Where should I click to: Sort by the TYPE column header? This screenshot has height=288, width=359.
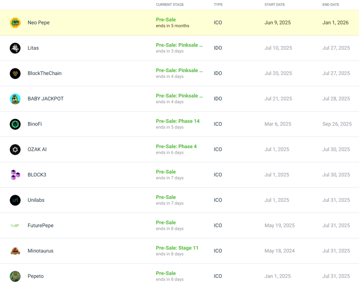coord(218,4)
